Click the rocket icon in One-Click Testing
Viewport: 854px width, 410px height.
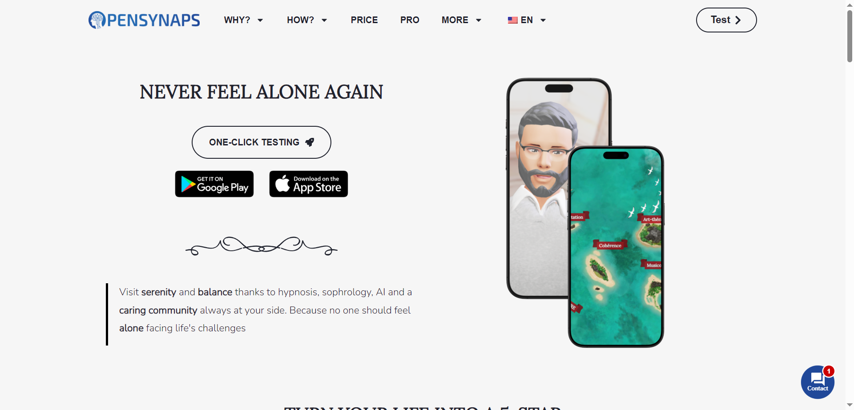pos(310,142)
